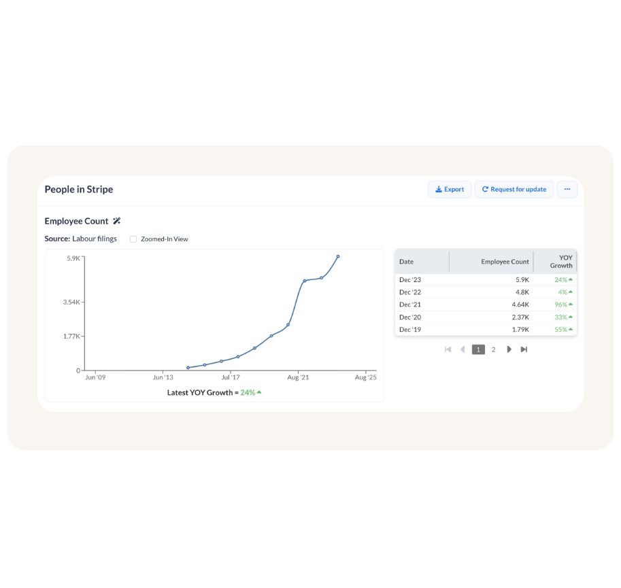Open the three-dot more options menu
The image size is (621, 588).
(x=567, y=189)
